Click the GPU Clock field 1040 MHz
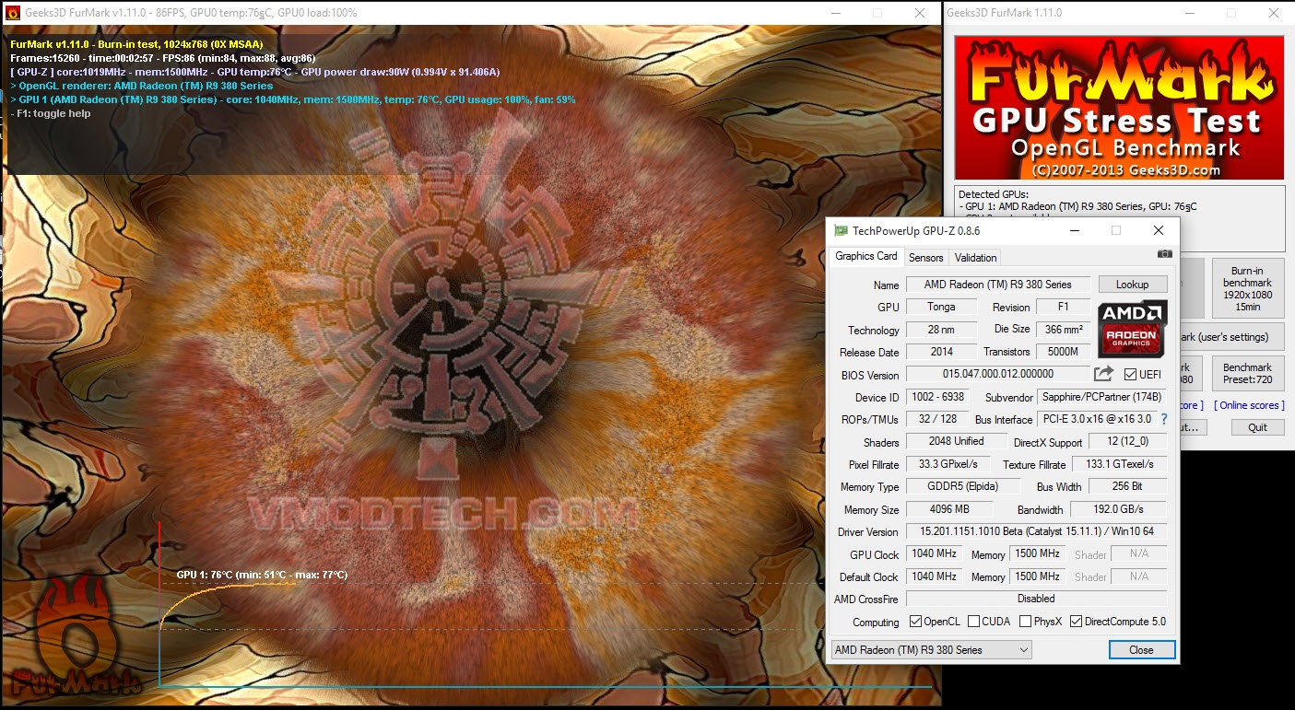Viewport: 1295px width, 710px height. [x=934, y=554]
